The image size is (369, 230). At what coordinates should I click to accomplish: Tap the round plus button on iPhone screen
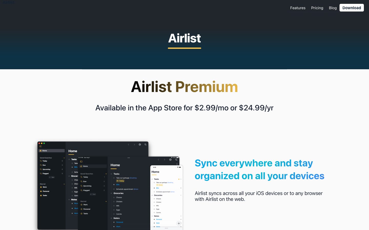(x=179, y=223)
